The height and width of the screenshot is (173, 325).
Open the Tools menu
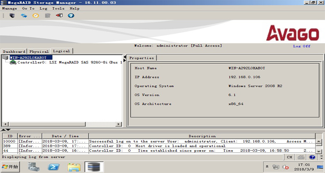[58, 9]
